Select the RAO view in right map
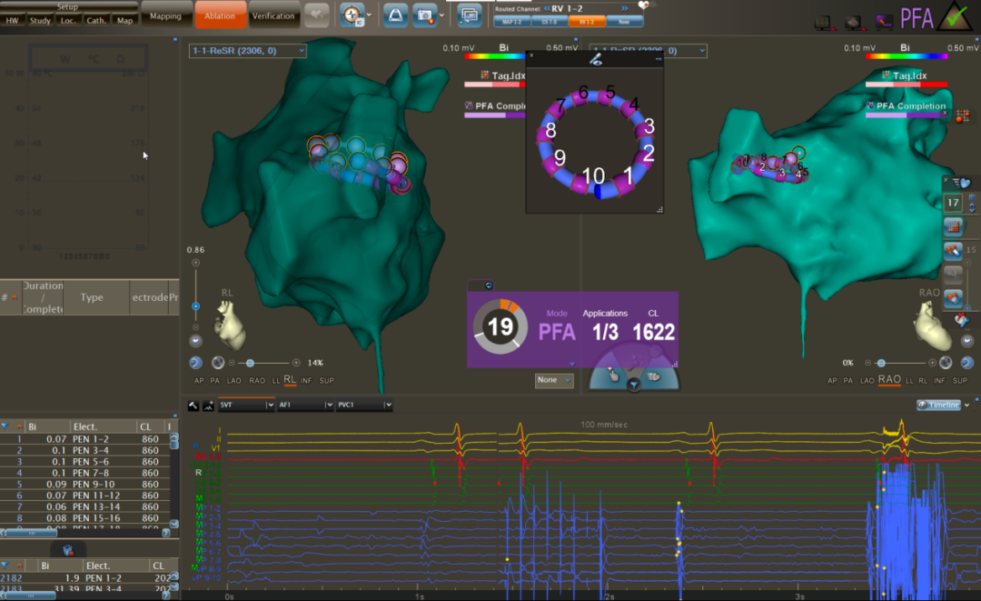Screen dimensions: 981x601 click(888, 379)
